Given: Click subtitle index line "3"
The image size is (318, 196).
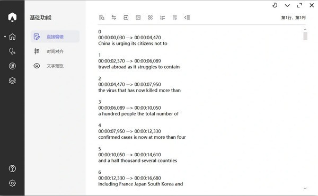Looking at the screenshot, I should click(x=100, y=102).
